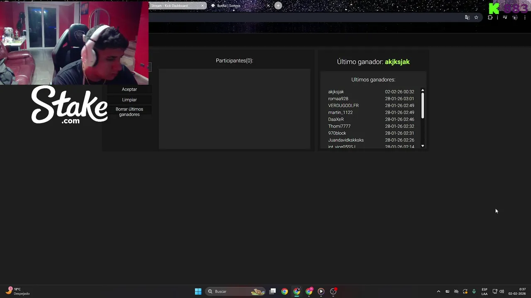Click the winners list scroll-down arrow
This screenshot has width=531, height=298.
point(423,146)
